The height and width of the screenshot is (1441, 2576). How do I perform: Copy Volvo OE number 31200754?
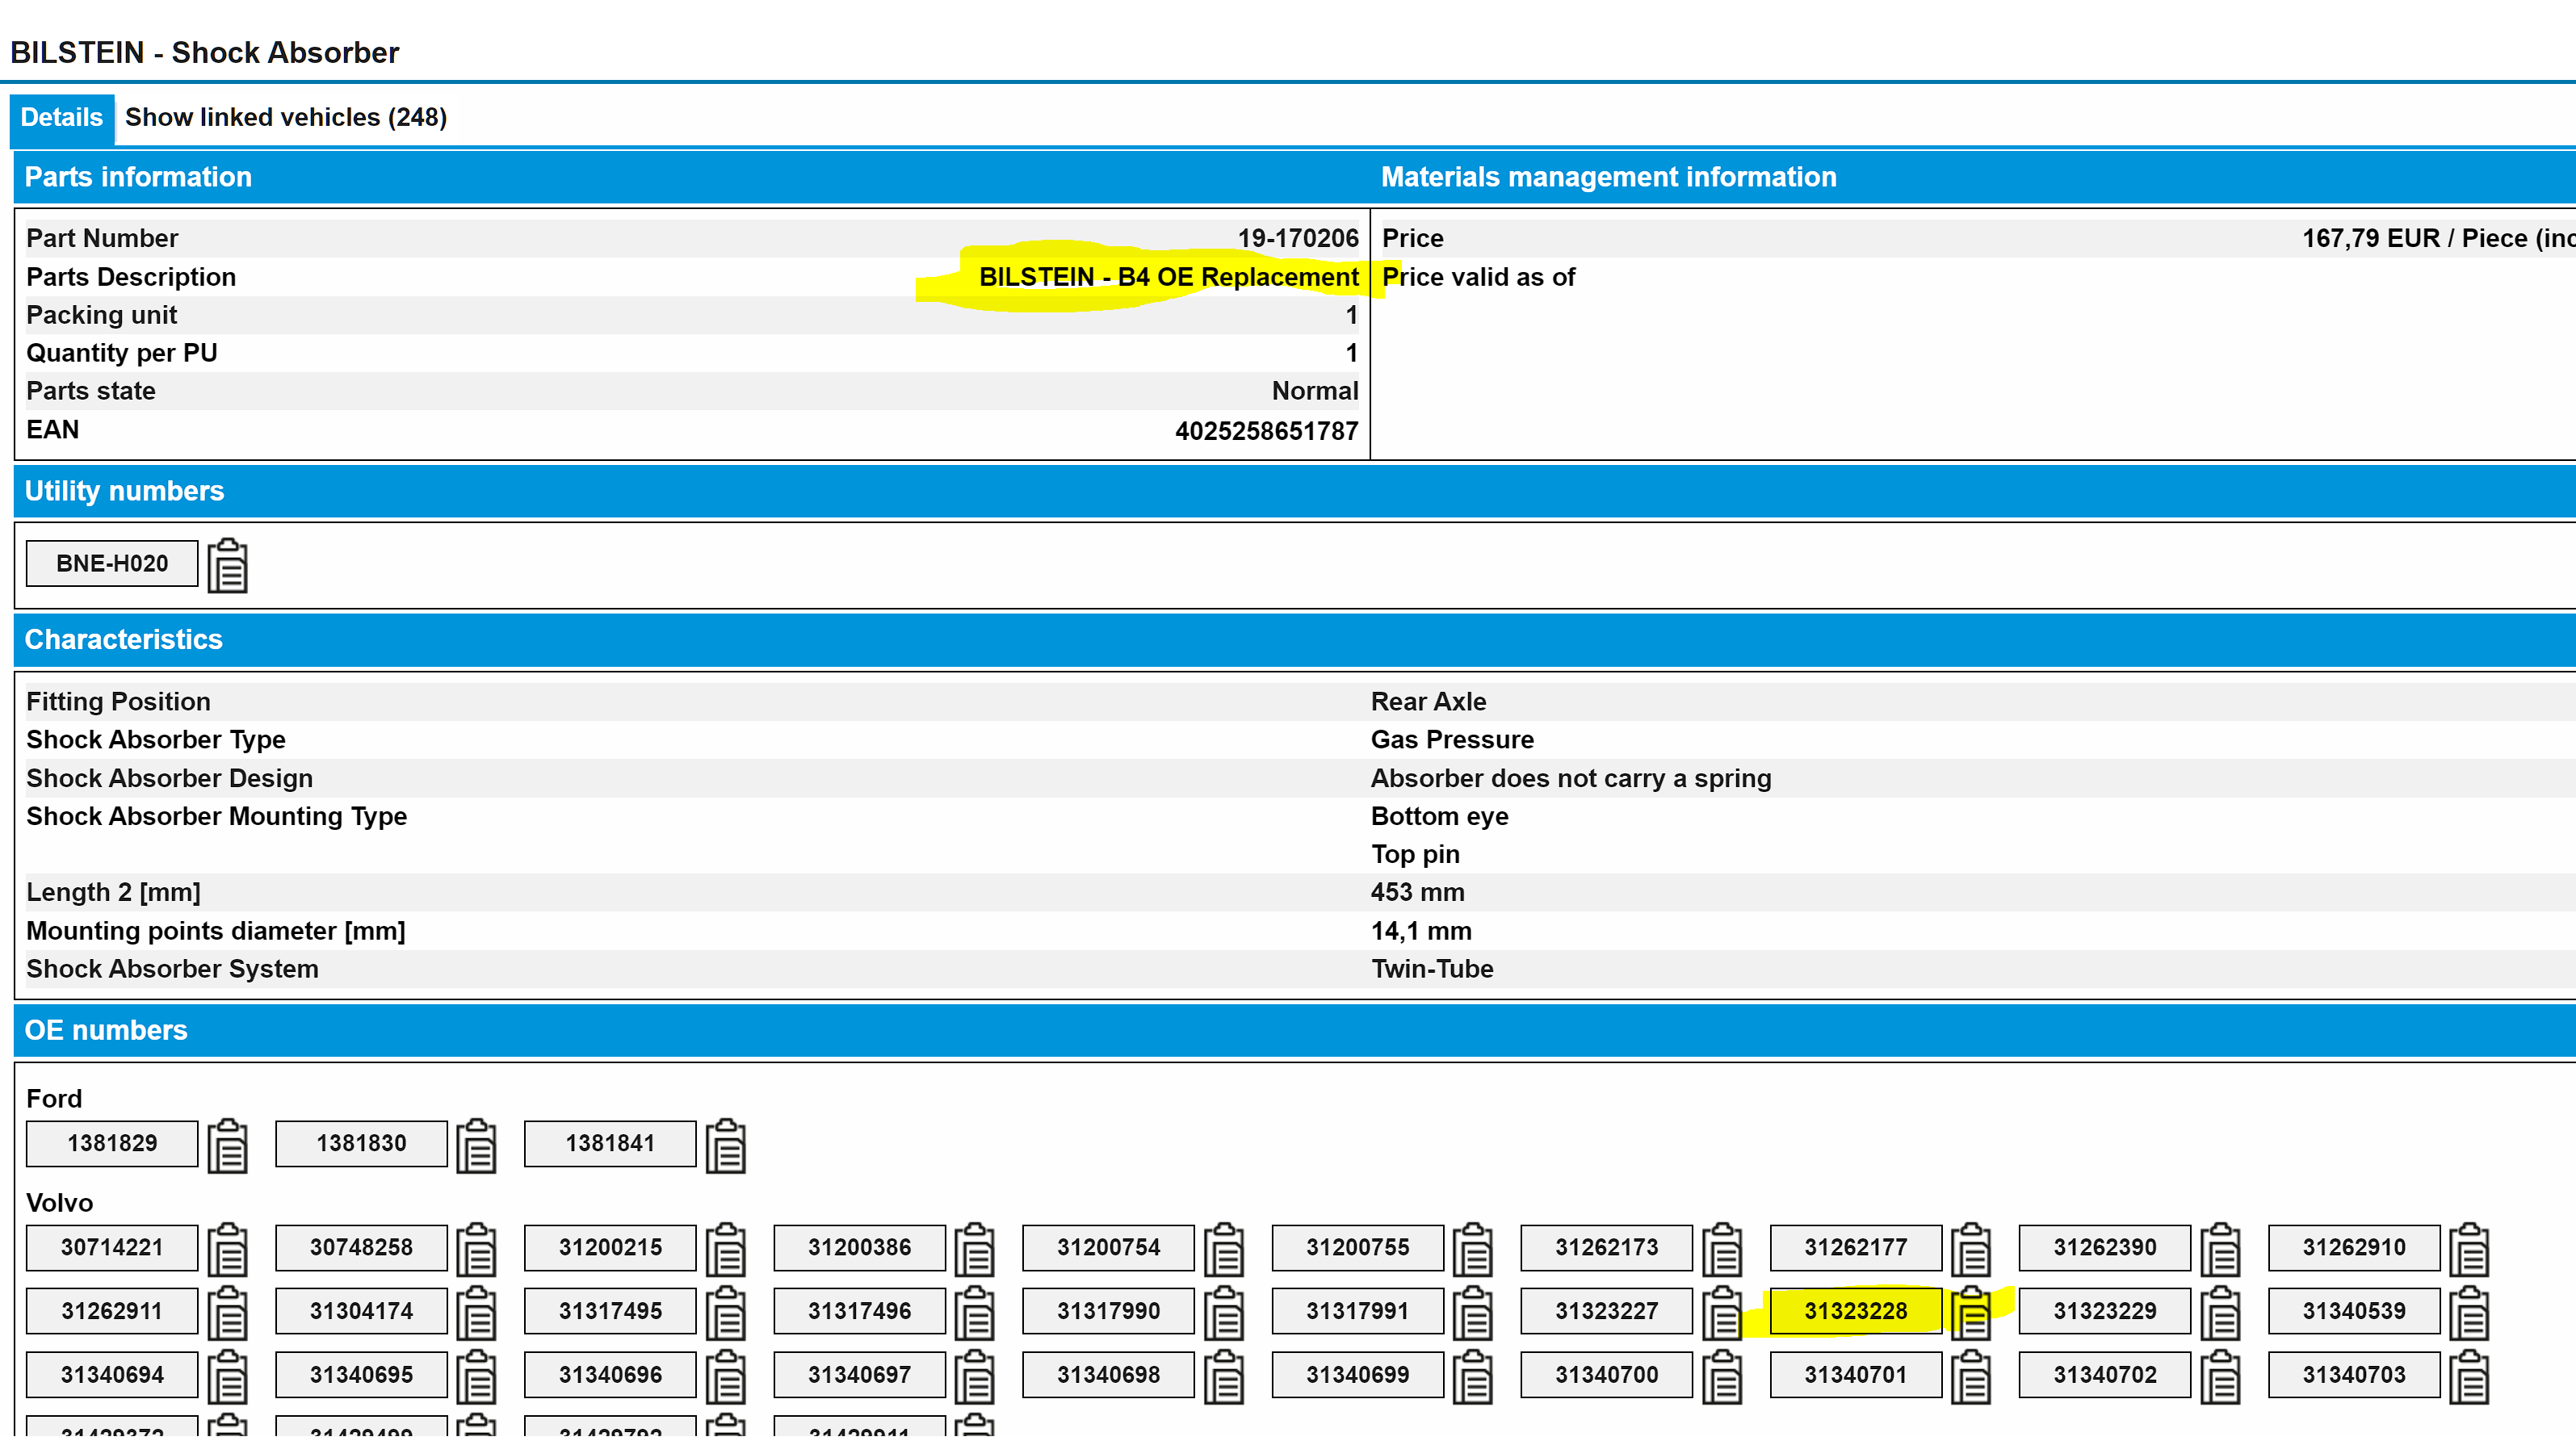tap(1224, 1250)
